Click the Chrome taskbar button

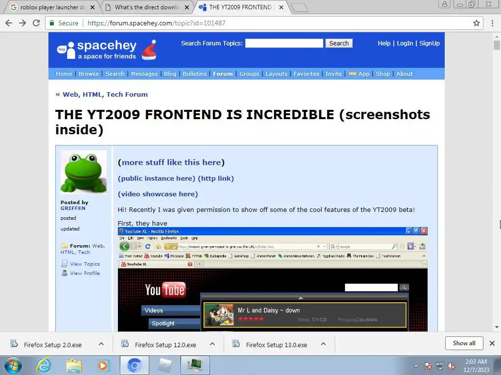click(x=135, y=365)
